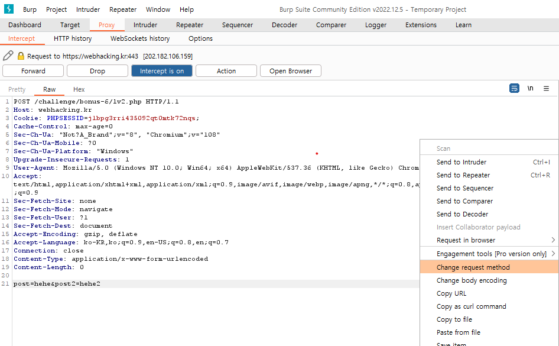Click the Sec-Fetch-Mode: navigate header
The height and width of the screenshot is (346, 559).
coord(63,209)
